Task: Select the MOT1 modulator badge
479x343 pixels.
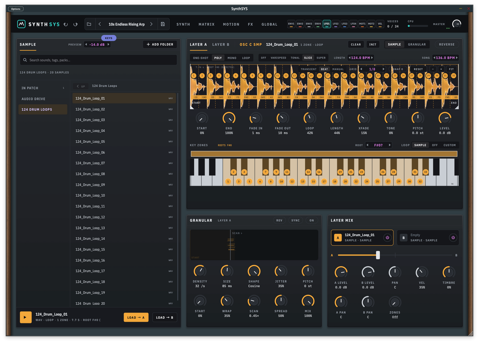Action: 362,24
